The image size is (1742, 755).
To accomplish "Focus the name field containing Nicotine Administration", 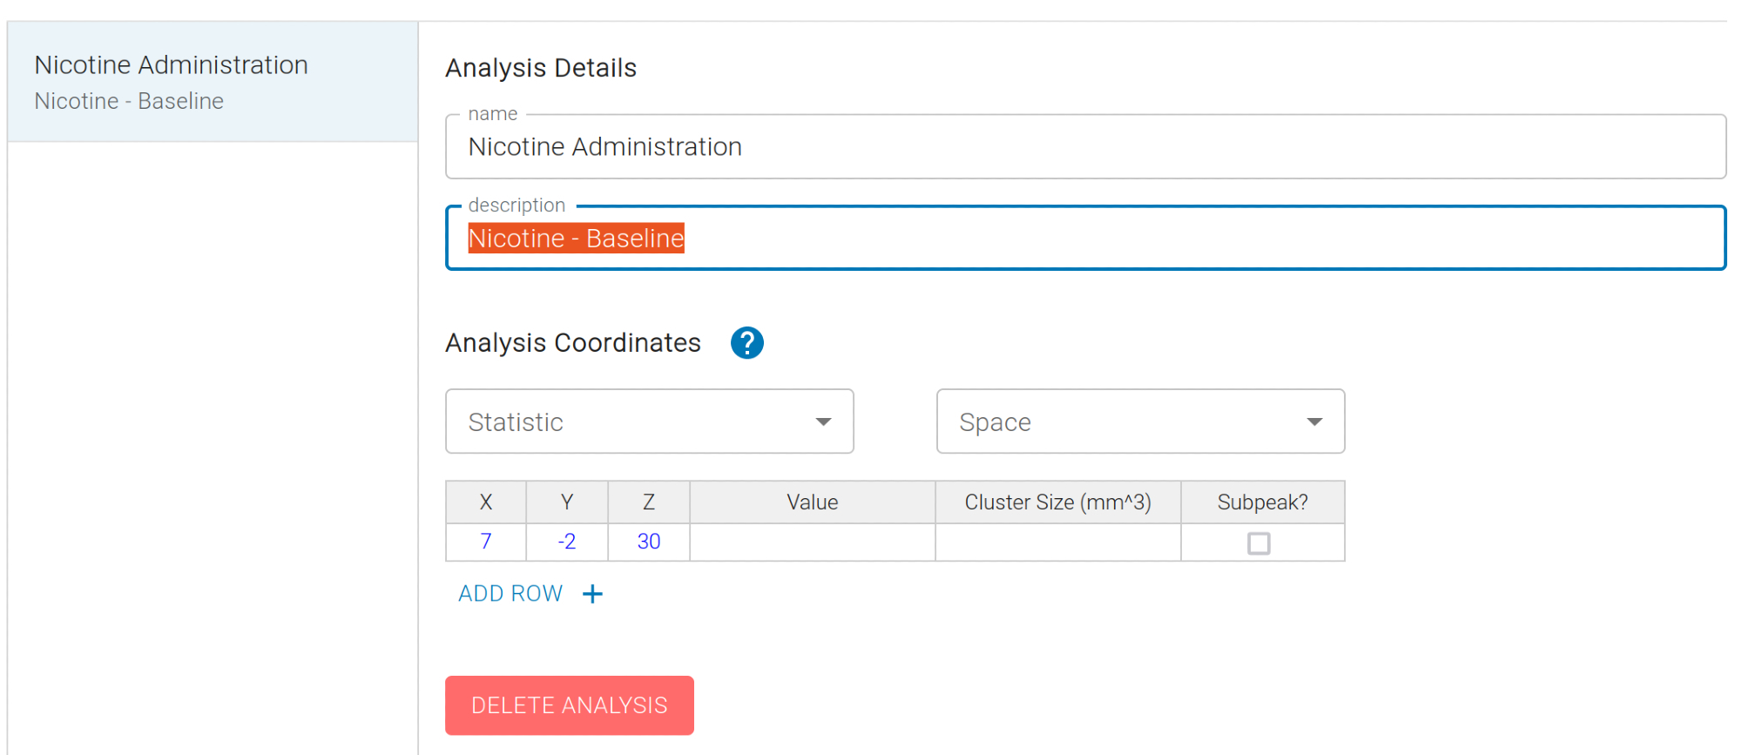I will point(1084,147).
